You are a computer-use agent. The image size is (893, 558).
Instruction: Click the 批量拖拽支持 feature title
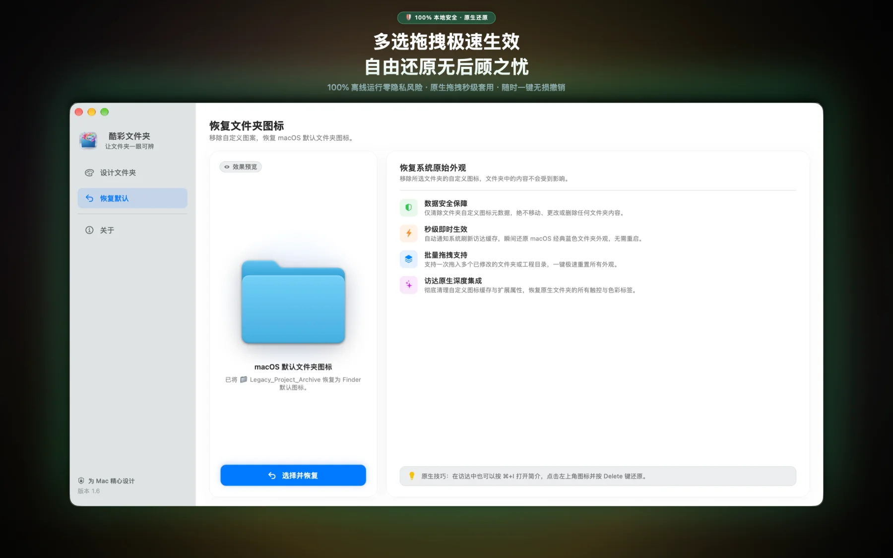coord(446,255)
